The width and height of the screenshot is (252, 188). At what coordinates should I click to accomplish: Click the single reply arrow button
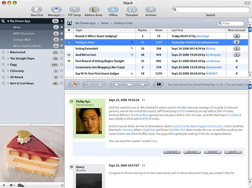(x=117, y=85)
